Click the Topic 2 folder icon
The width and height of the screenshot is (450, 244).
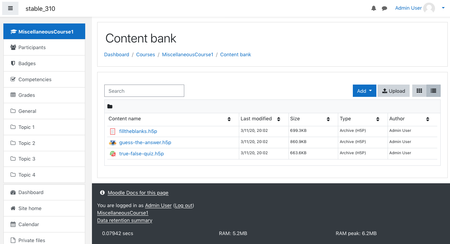13,143
